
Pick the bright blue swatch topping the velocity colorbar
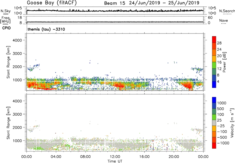click(x=214, y=100)
